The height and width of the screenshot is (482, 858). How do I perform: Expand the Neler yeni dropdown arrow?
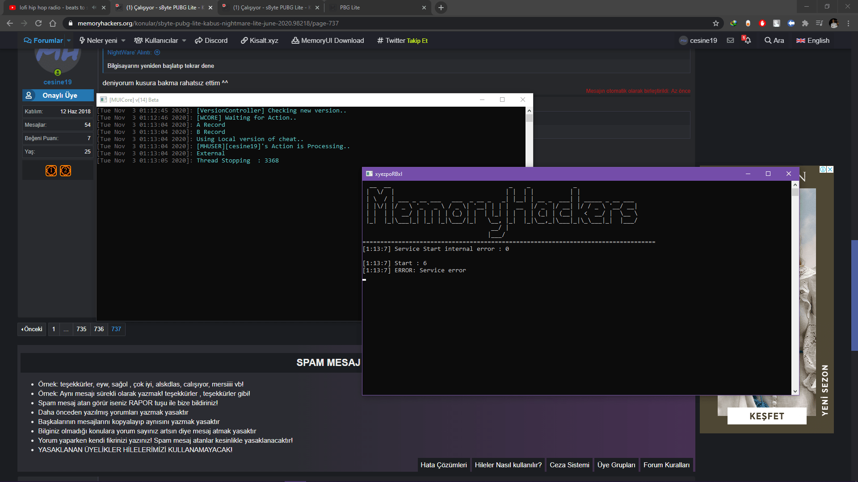click(x=123, y=41)
